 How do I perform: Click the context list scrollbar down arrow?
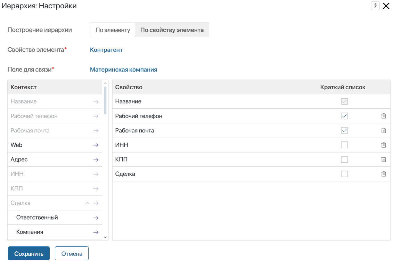[x=105, y=237]
